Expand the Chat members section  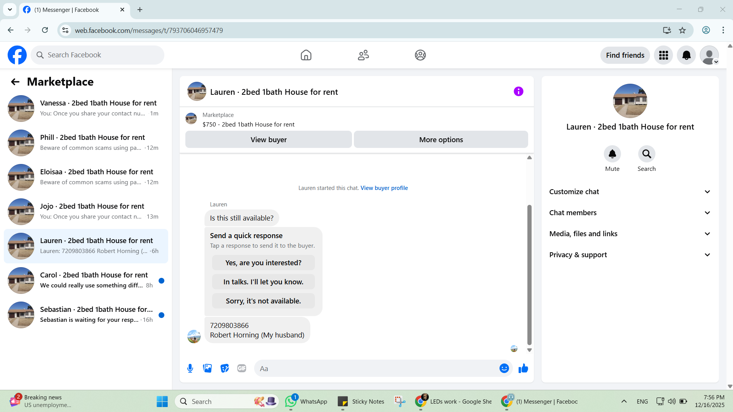tap(630, 213)
